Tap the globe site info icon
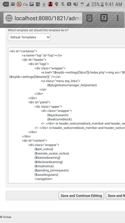125x223 pixels. point(9,18)
